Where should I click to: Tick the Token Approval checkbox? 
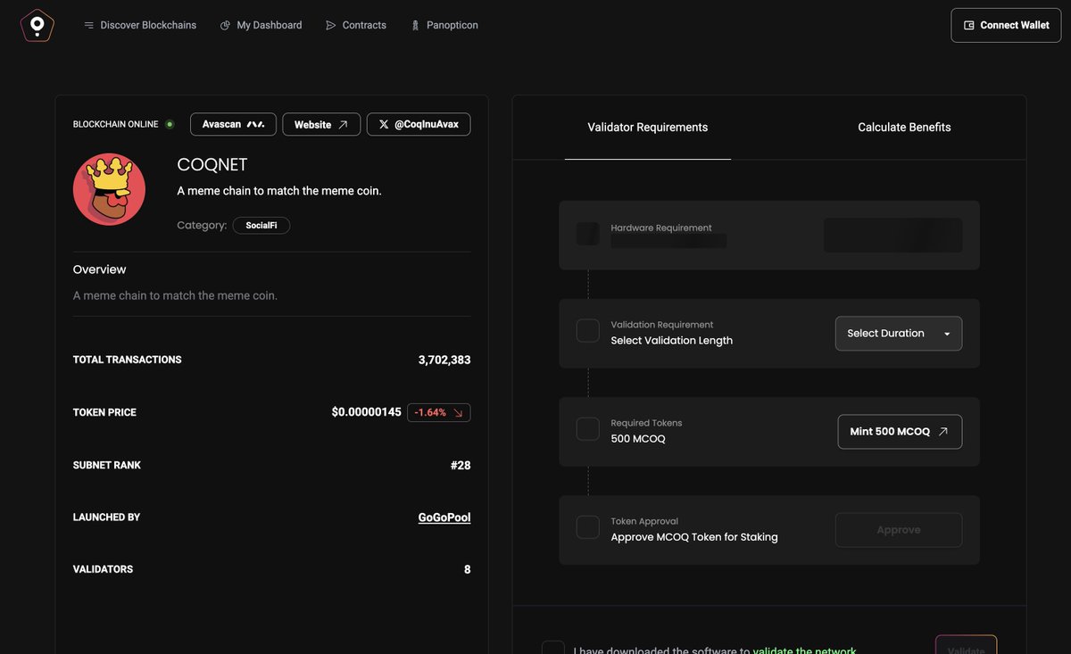point(588,527)
